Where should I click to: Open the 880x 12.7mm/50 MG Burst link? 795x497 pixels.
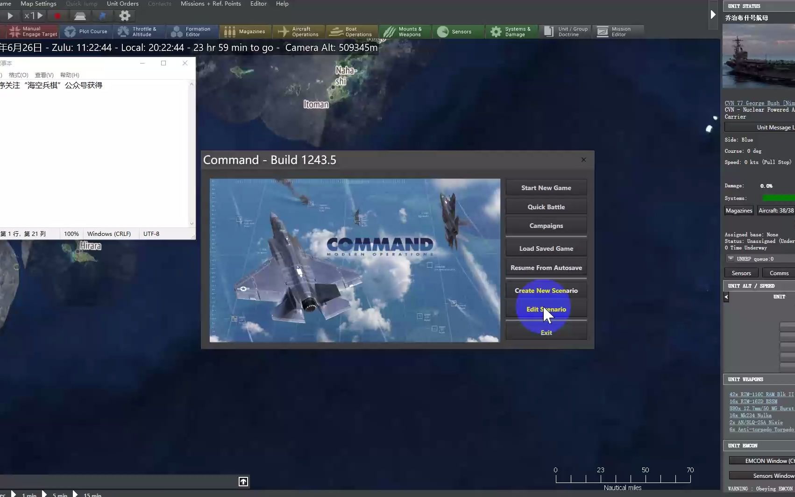(x=761, y=408)
